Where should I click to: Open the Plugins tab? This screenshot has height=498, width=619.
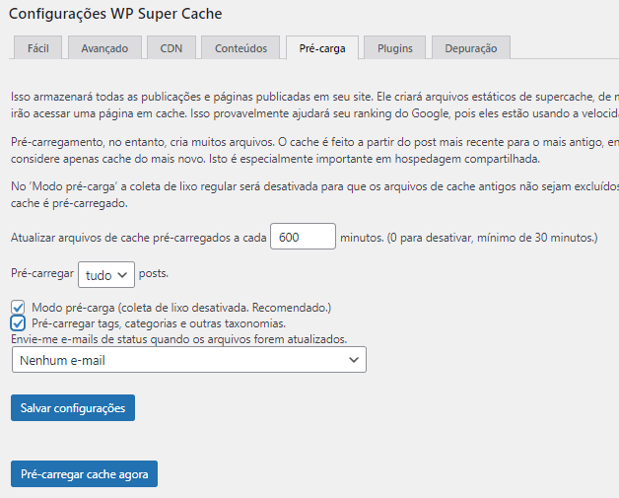coord(394,47)
